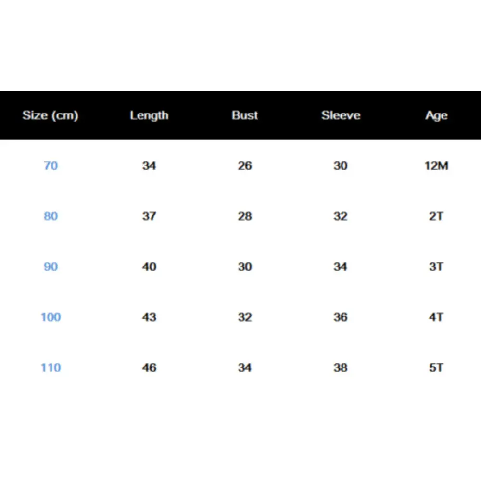Screen dimensions: 481x481
Task: Pick the blue size 110 entry
Action: [x=51, y=367]
